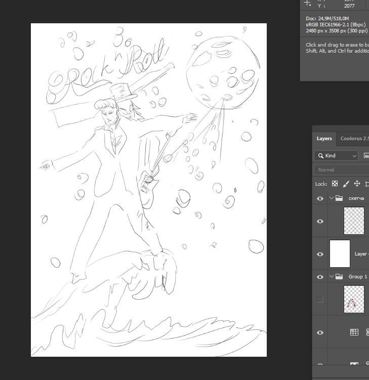Image resolution: width=369 pixels, height=380 pixels.
Task: Collapse the Group 1 chevron
Action: [x=332, y=277]
